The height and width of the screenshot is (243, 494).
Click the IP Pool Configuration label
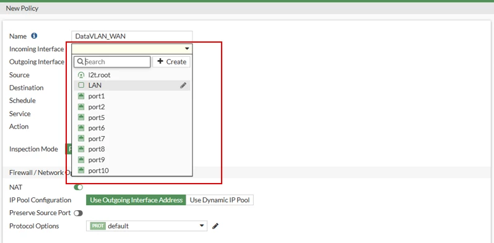click(40, 200)
